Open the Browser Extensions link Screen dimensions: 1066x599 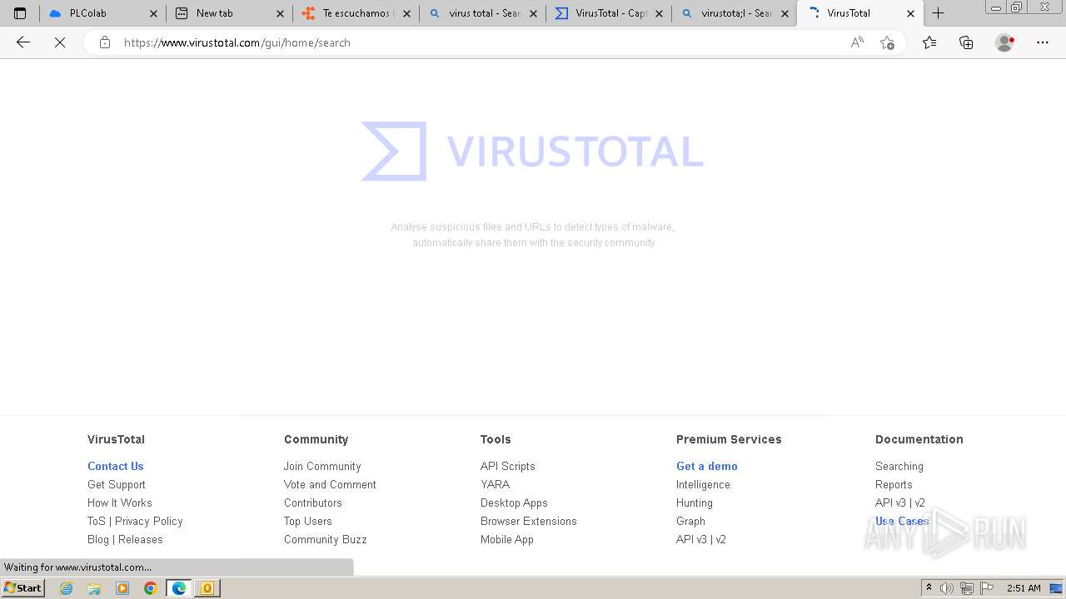pyautogui.click(x=529, y=521)
